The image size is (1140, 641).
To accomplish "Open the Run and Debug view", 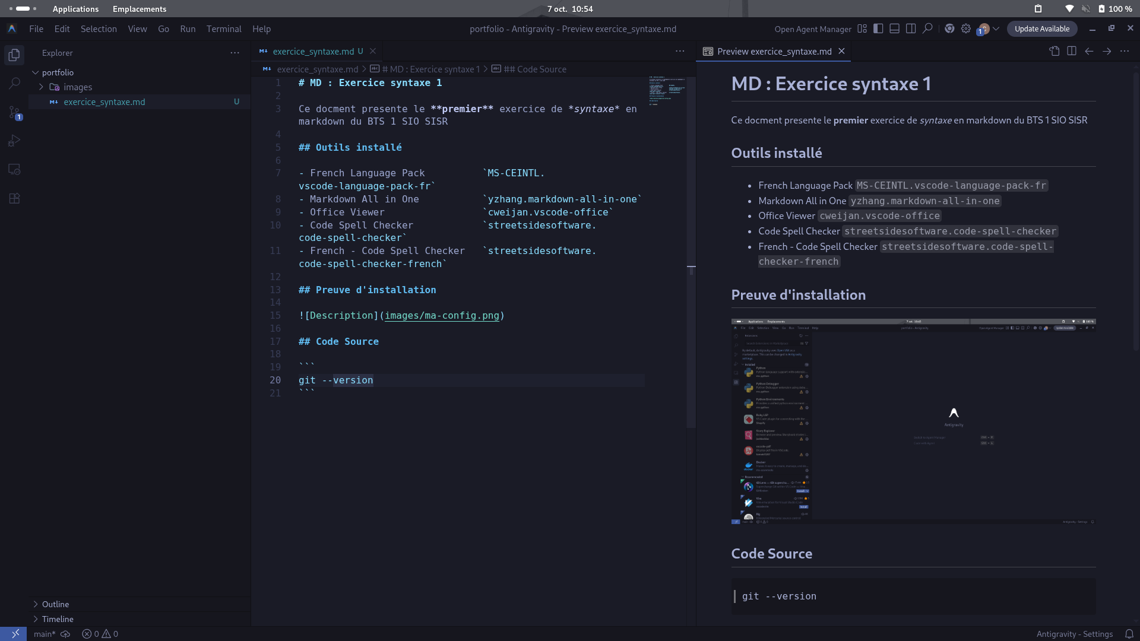I will pos(14,141).
